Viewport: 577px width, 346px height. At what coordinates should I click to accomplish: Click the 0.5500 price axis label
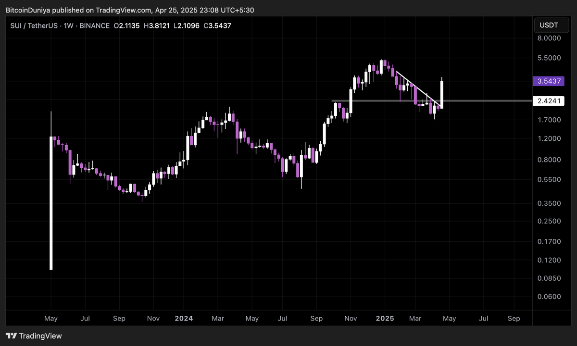pos(549,179)
